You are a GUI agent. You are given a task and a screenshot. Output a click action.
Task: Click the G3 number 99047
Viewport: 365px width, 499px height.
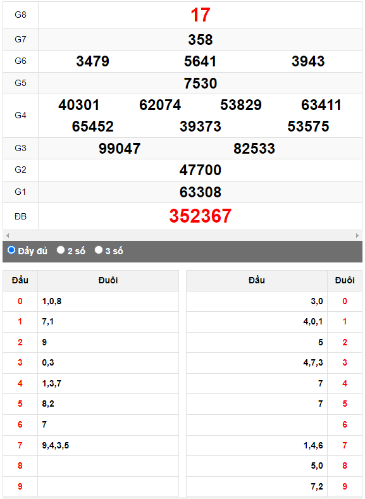tap(120, 149)
